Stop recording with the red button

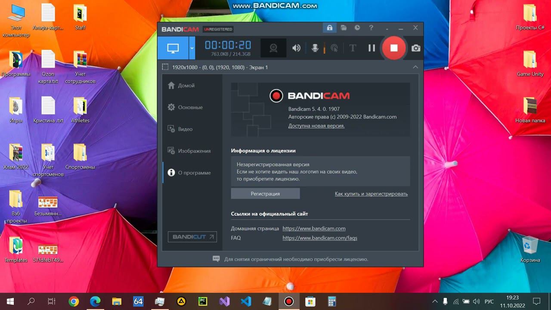[394, 48]
